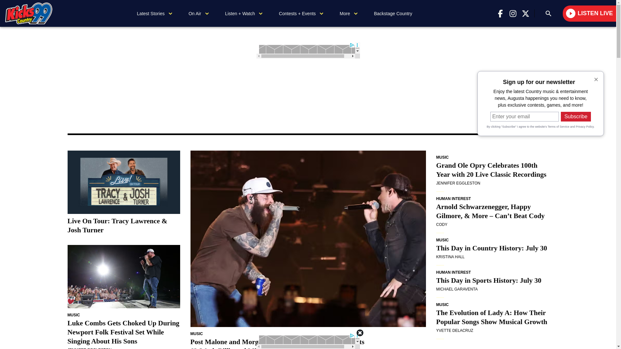Open HUMAN INTEREST category above Schwarzenegger story

click(x=453, y=199)
